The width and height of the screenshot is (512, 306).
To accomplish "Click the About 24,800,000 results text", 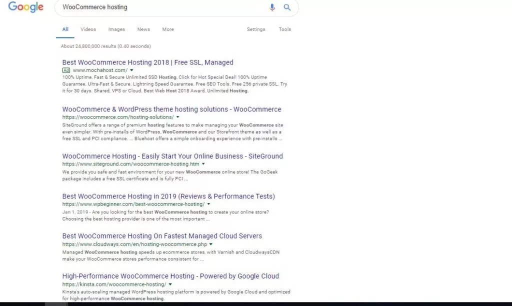I will tap(106, 46).
